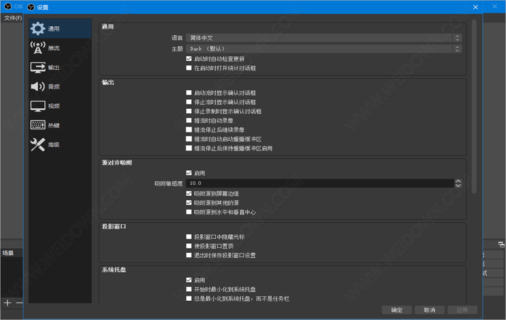Open the 音频 (Audio) speaker icon

tap(38, 86)
